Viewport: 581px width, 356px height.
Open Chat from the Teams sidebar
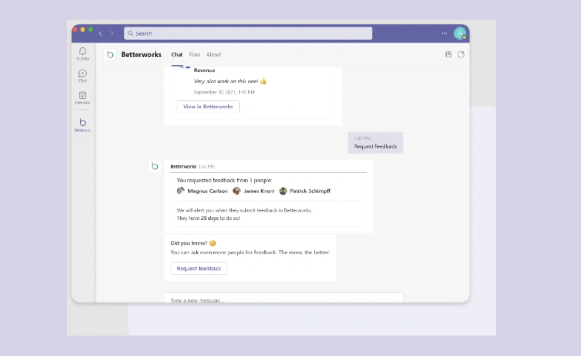pos(82,76)
